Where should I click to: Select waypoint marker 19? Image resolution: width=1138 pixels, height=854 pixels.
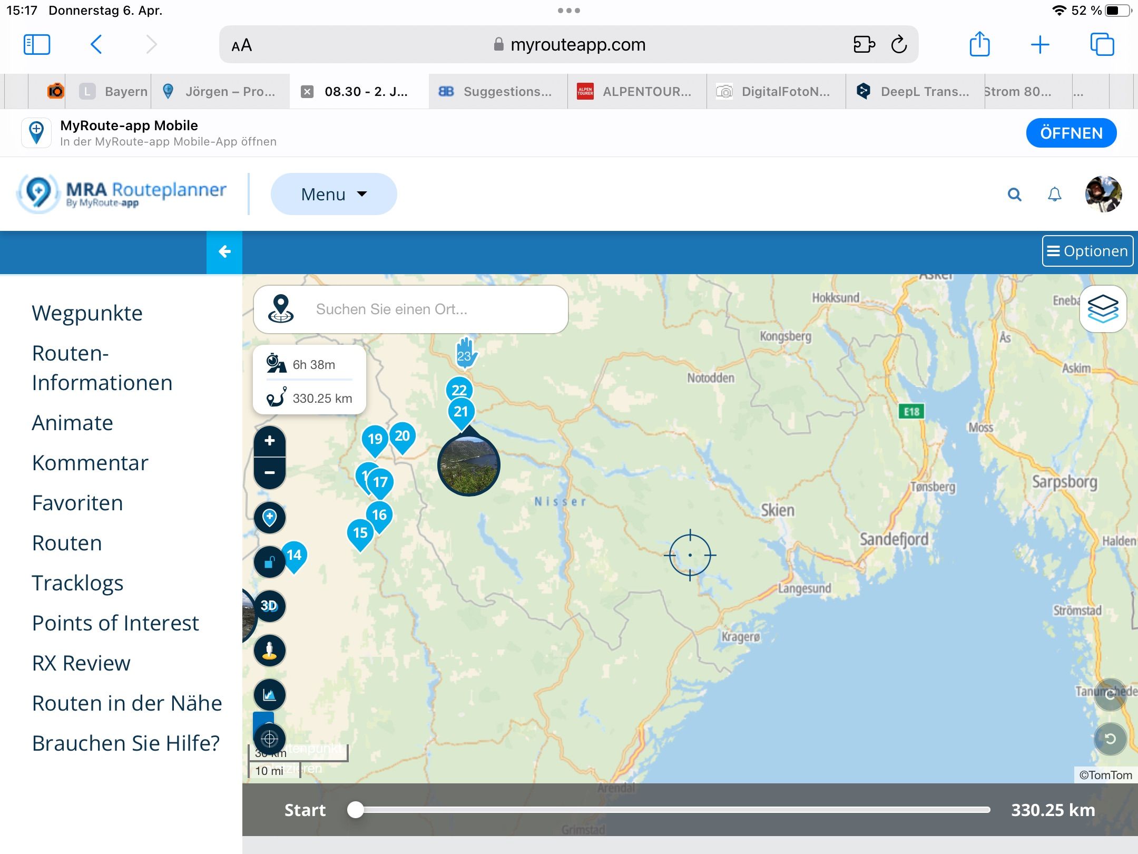(375, 440)
